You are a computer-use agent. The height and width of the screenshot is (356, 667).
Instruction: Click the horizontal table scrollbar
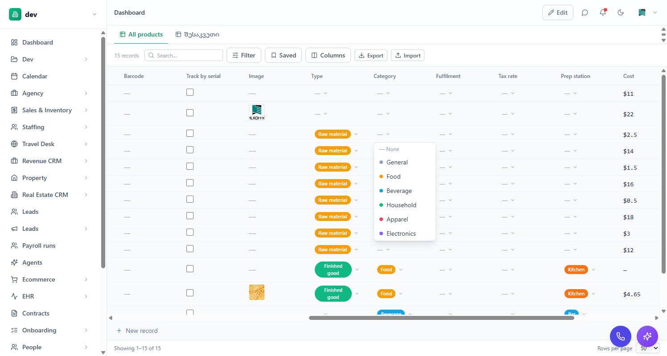coord(441,318)
